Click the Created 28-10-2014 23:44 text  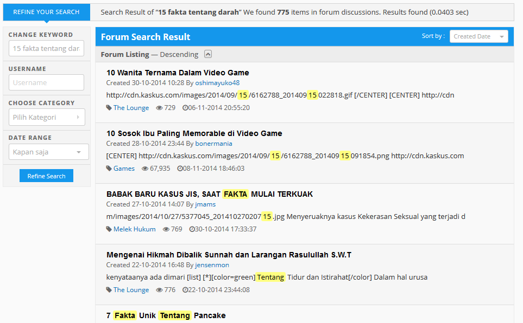145,144
